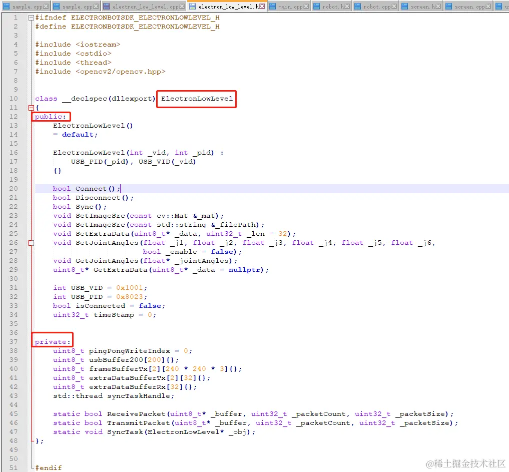Click the 'public:' keyword

click(51, 117)
